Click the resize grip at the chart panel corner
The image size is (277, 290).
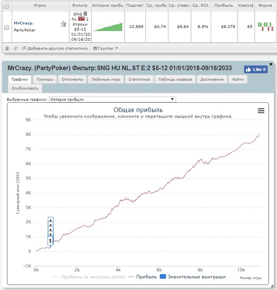[272, 286]
